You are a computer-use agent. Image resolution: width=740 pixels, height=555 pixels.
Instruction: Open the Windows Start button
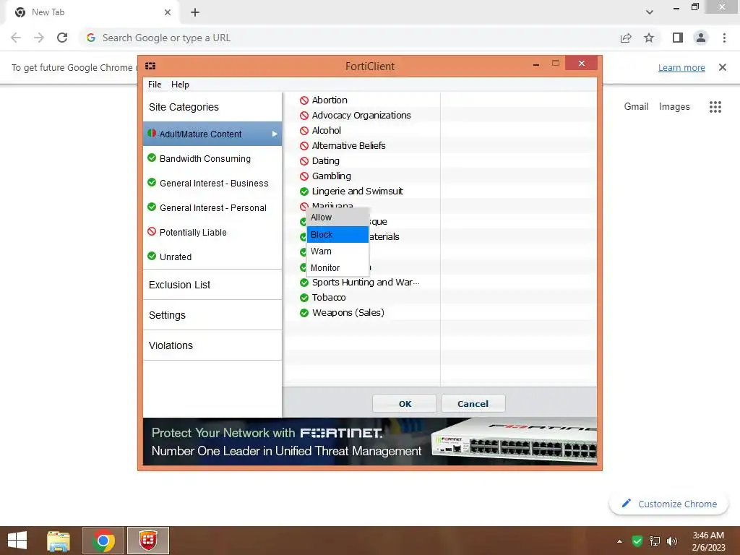(x=17, y=541)
